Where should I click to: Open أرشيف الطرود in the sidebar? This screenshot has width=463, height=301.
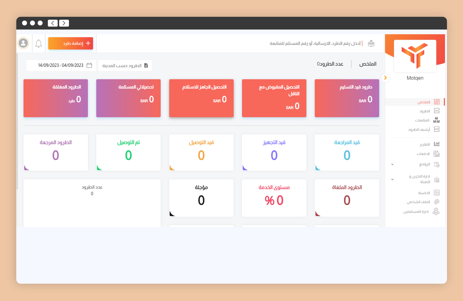pyautogui.click(x=419, y=129)
